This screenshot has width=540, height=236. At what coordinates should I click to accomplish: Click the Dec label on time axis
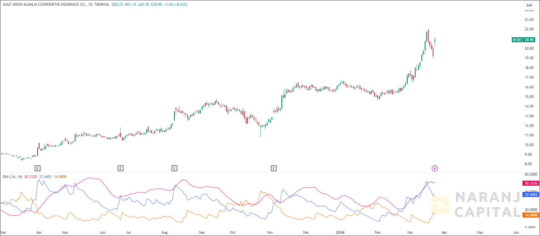[306, 232]
